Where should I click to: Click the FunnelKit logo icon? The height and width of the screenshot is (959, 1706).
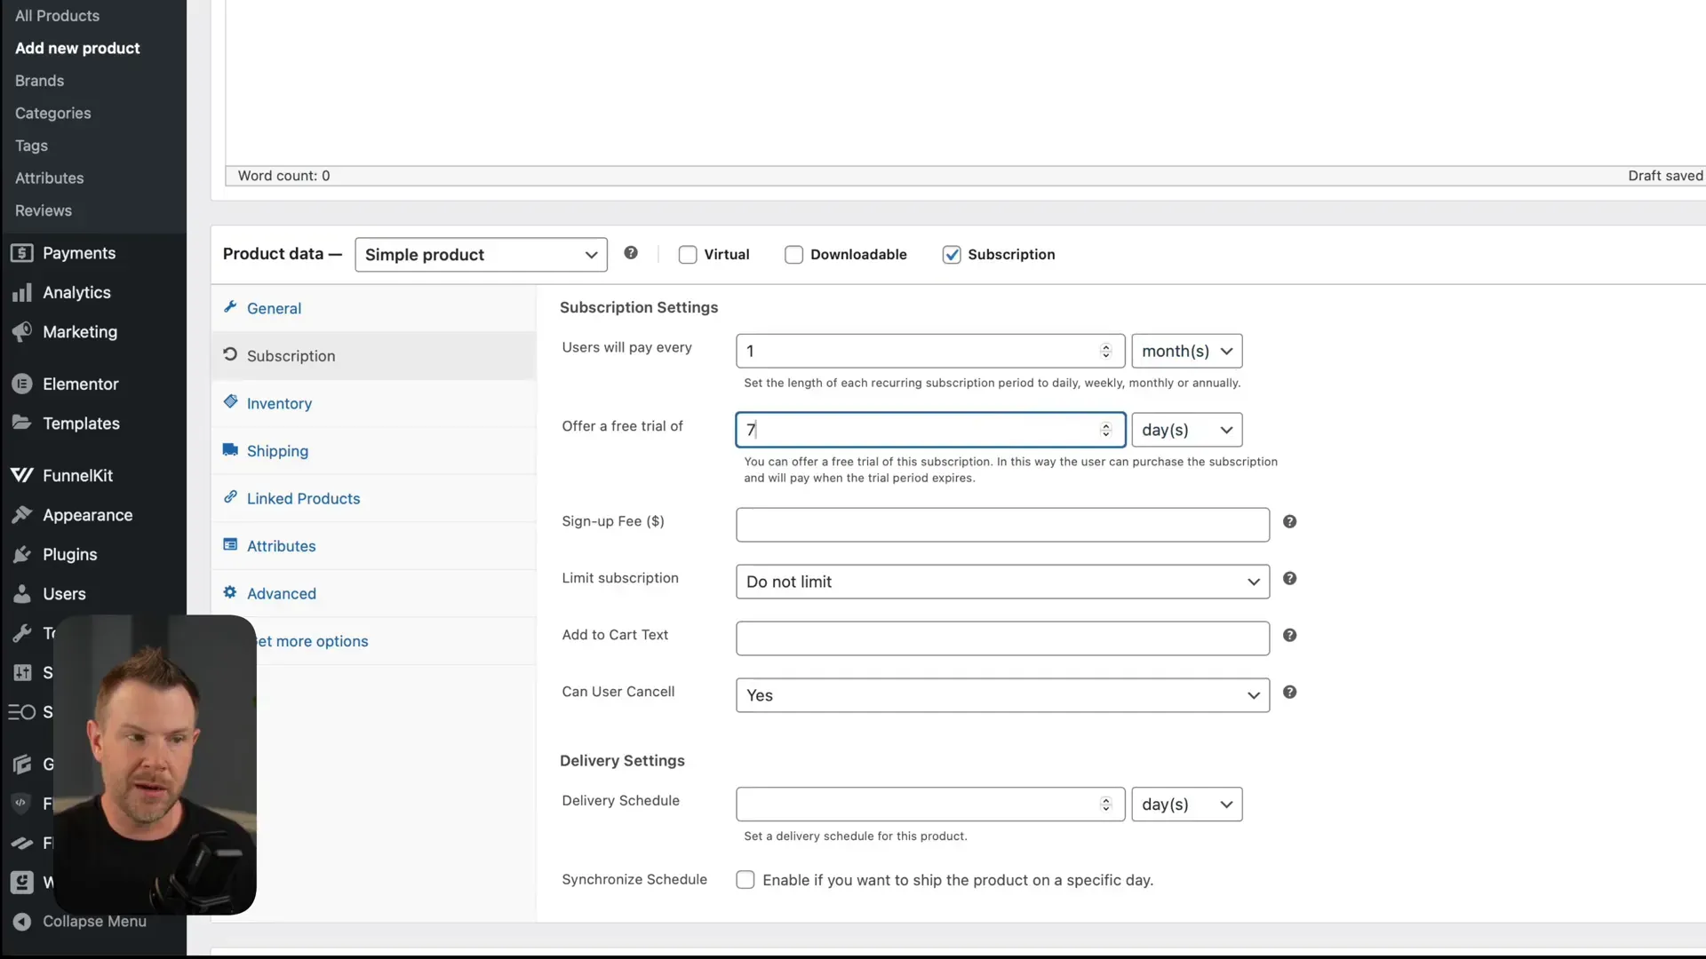tap(22, 475)
